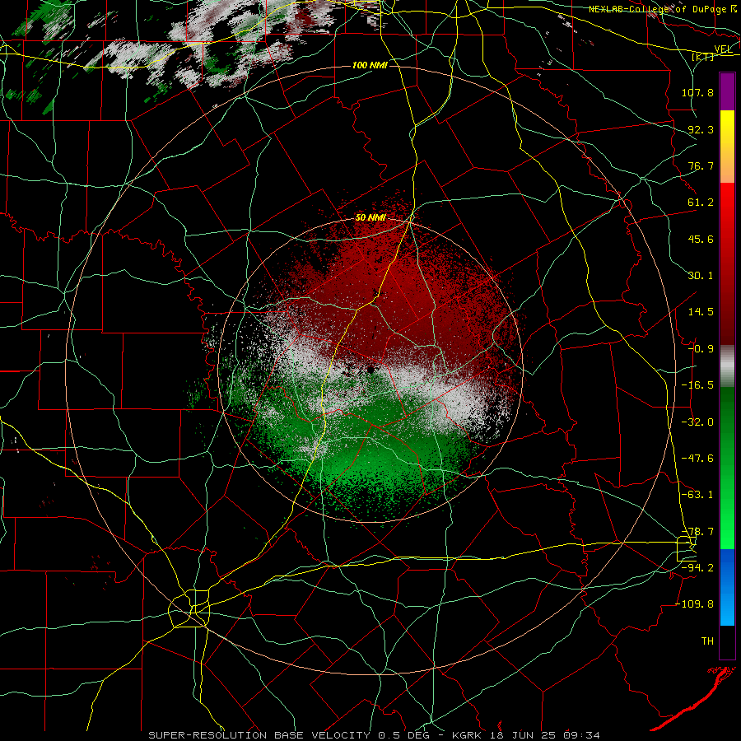Screen dimensions: 741x741
Task: Click the -32.0 velocity scale value
Action: pyautogui.click(x=697, y=422)
